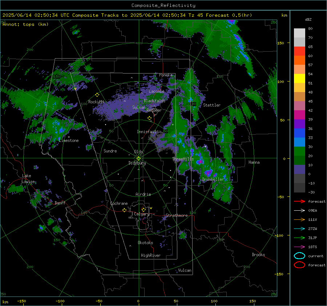Screen dimensions: 327x306
Task: Click the RedDeer city label
Action: click(154, 110)
